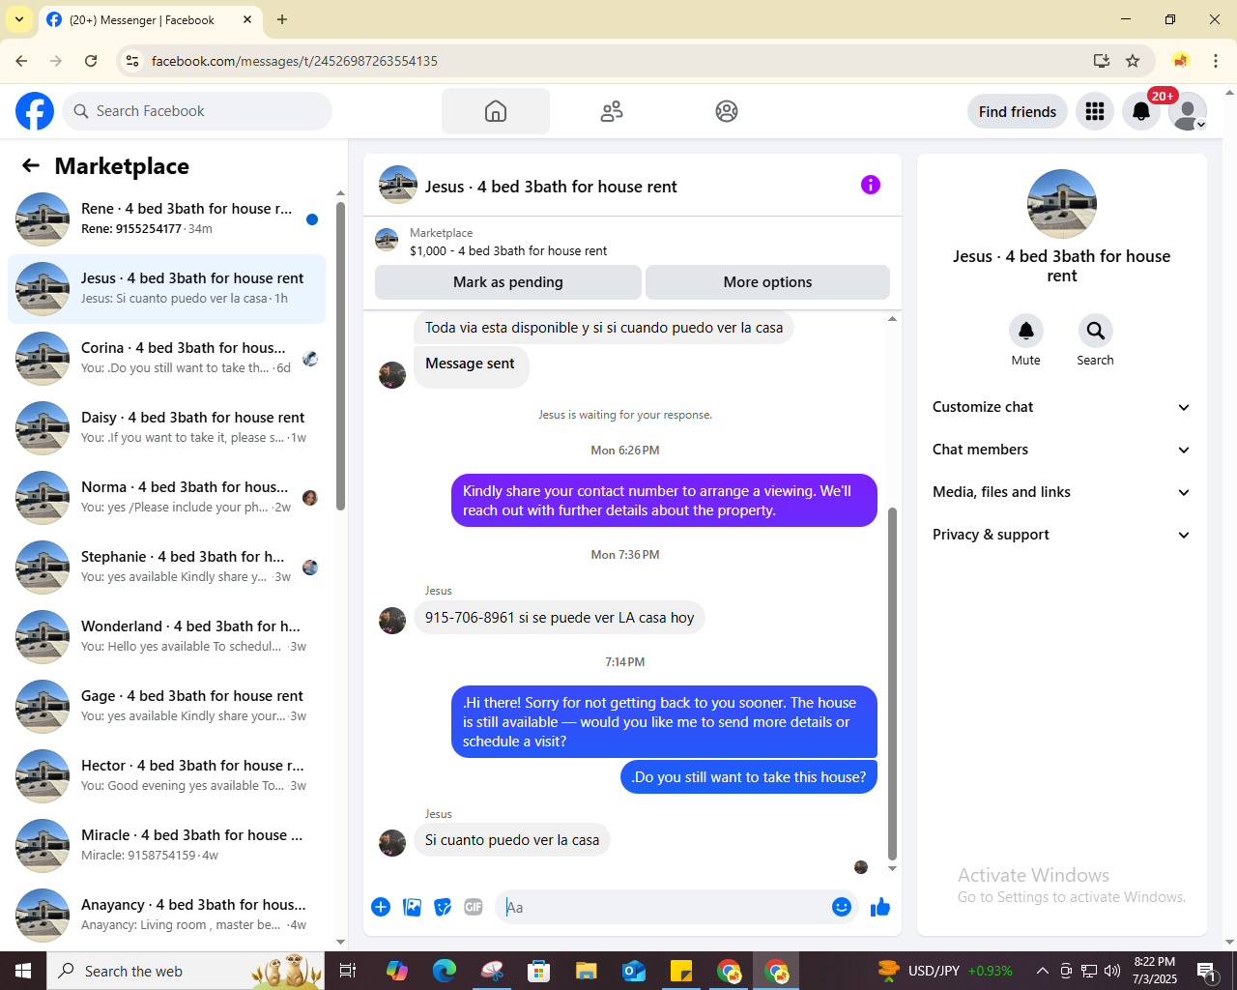Choose a sticker icon
The height and width of the screenshot is (990, 1237).
[x=443, y=907]
